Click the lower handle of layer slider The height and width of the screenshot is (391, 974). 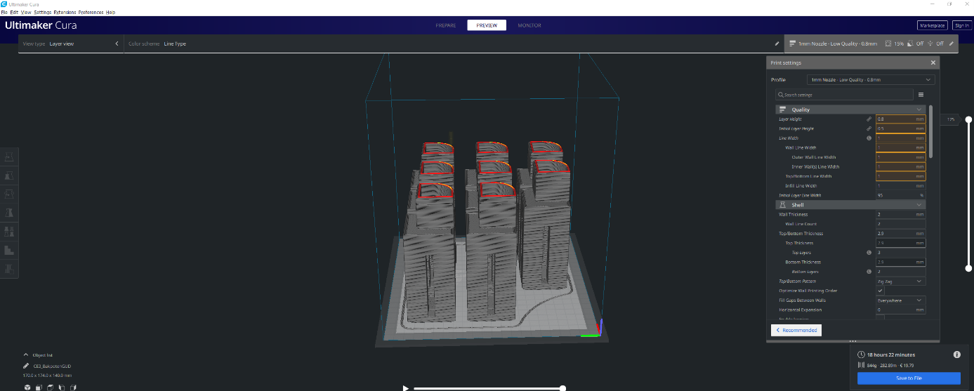point(968,268)
